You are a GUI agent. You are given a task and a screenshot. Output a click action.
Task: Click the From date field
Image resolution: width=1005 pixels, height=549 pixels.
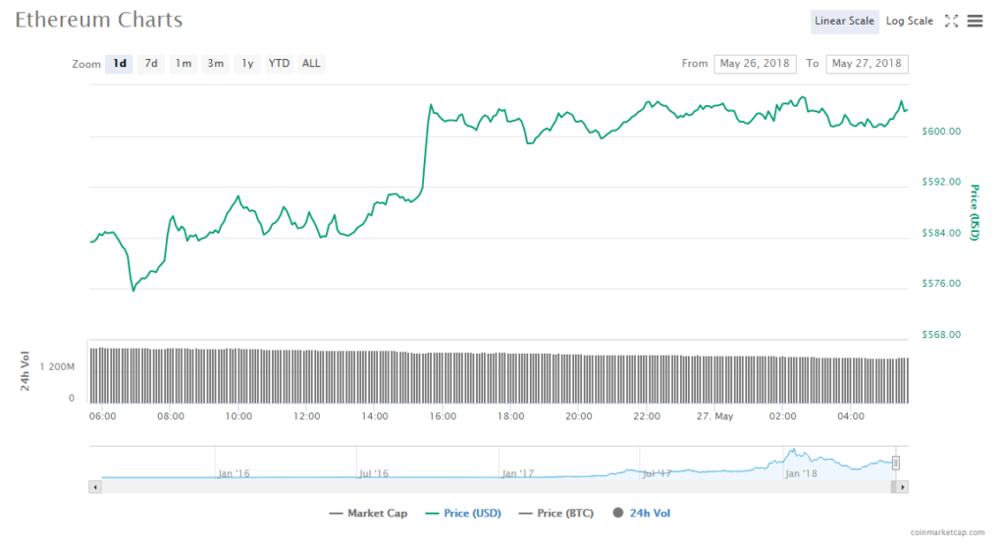[755, 64]
